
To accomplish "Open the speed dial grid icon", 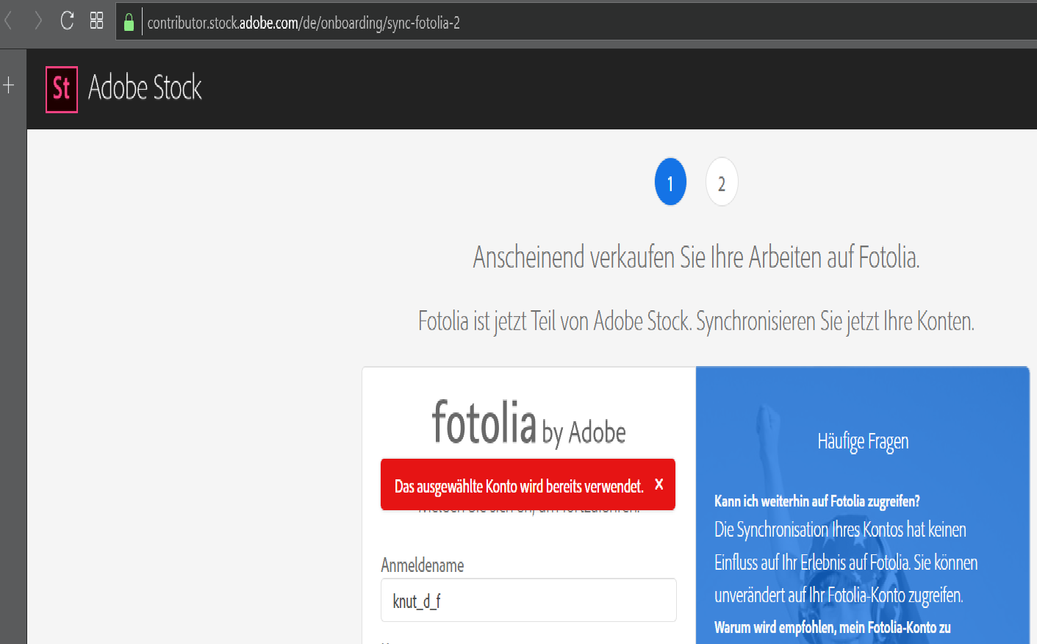I will 96,21.
